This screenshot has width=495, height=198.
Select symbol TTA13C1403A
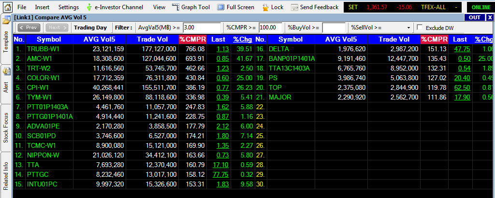[x=290, y=69]
